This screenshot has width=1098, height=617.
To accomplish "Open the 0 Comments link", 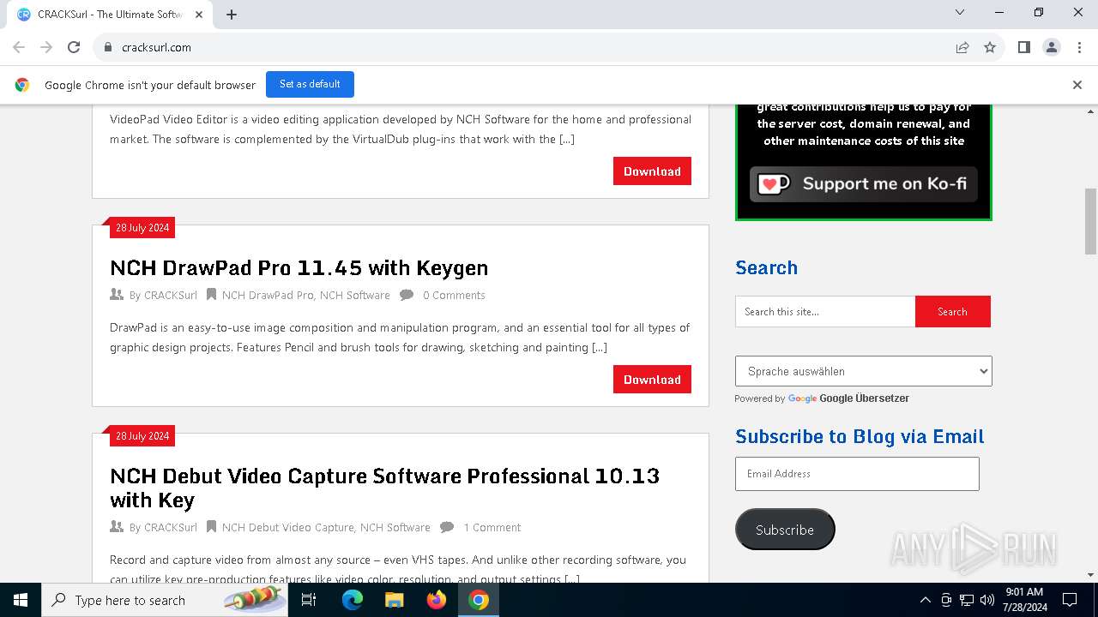I will point(454,295).
